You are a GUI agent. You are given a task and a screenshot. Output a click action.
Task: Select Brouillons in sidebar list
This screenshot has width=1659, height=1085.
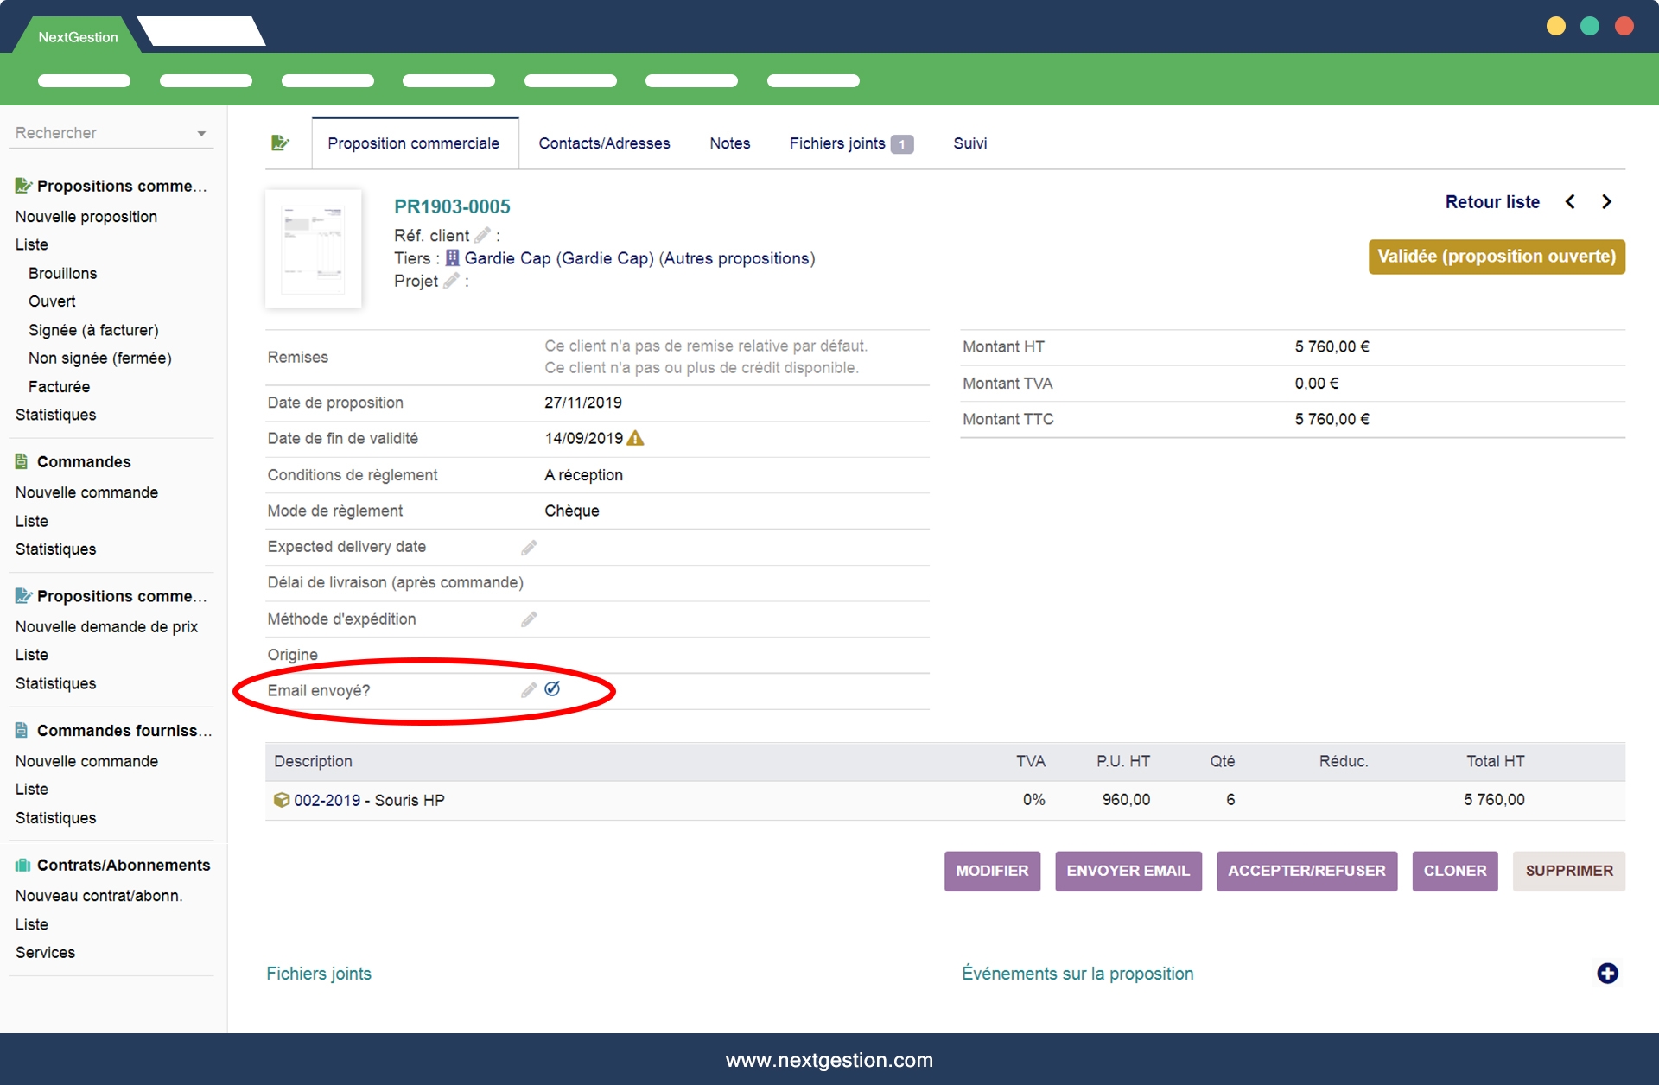(62, 273)
